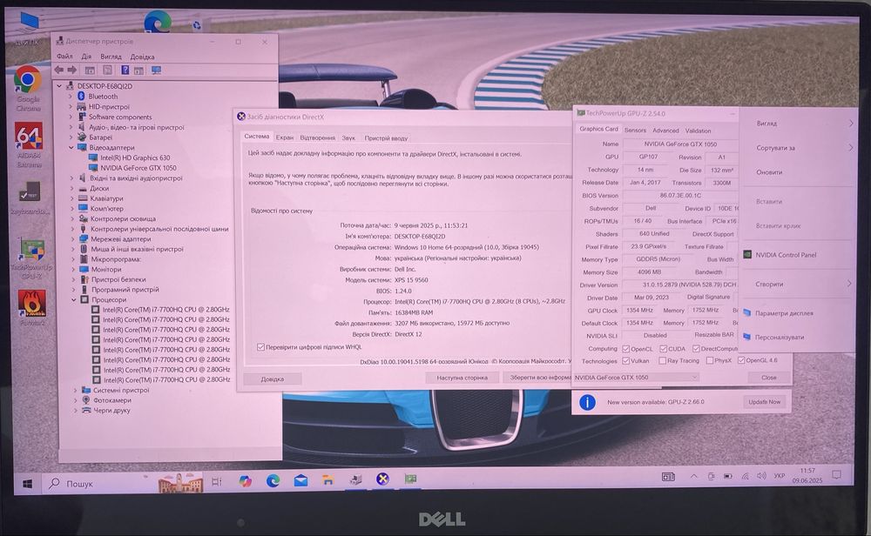Open Файл menu in Device Manager
Screen dimensions: 871x536
(64, 56)
